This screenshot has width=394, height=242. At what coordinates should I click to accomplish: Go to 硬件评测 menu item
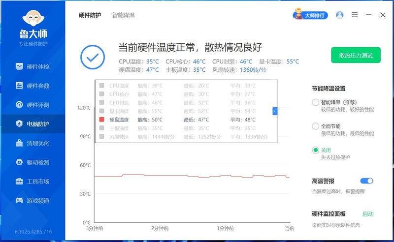pyautogui.click(x=38, y=105)
